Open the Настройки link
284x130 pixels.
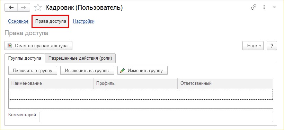(84, 21)
